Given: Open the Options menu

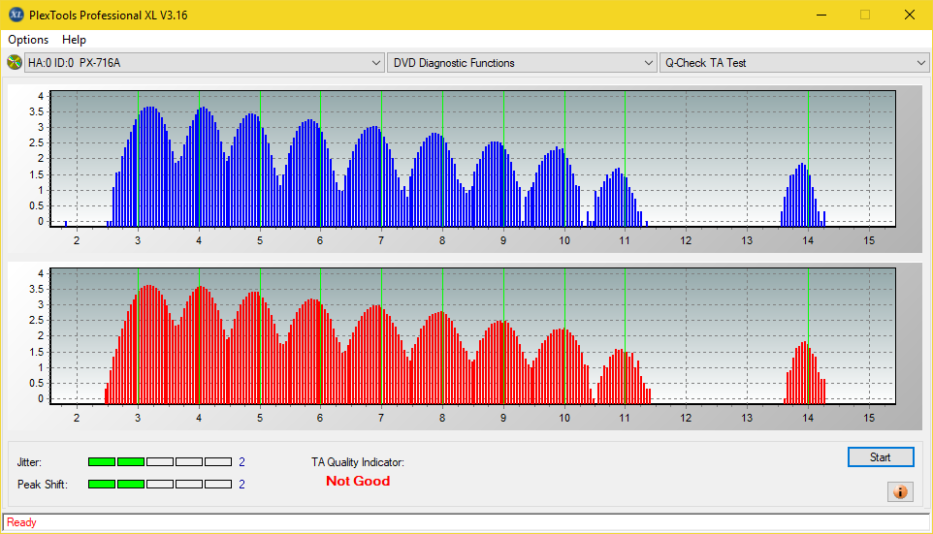Looking at the screenshot, I should (28, 39).
